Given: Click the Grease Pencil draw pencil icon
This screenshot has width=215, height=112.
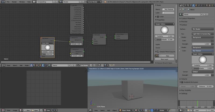Looking at the screenshot, I should coord(157,56).
